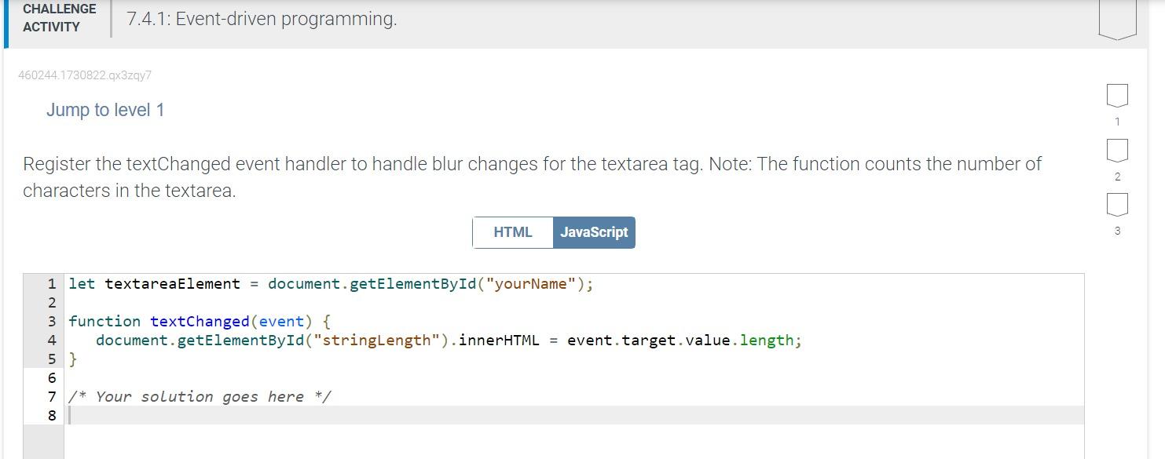The image size is (1165, 459).
Task: Click the activity ID 460244.1730822.qx3zqy7
Action: (85, 75)
